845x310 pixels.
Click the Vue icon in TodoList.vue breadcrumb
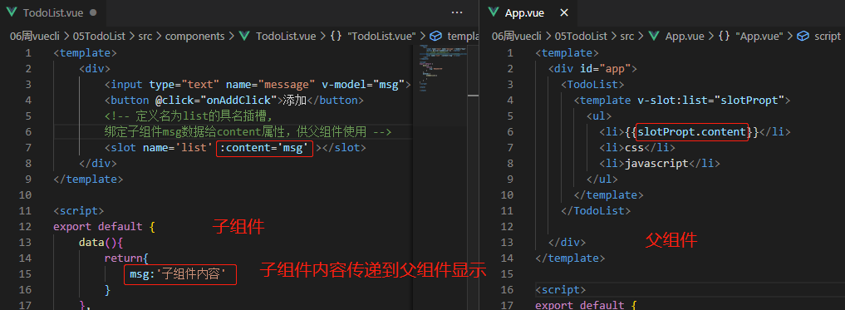click(245, 36)
